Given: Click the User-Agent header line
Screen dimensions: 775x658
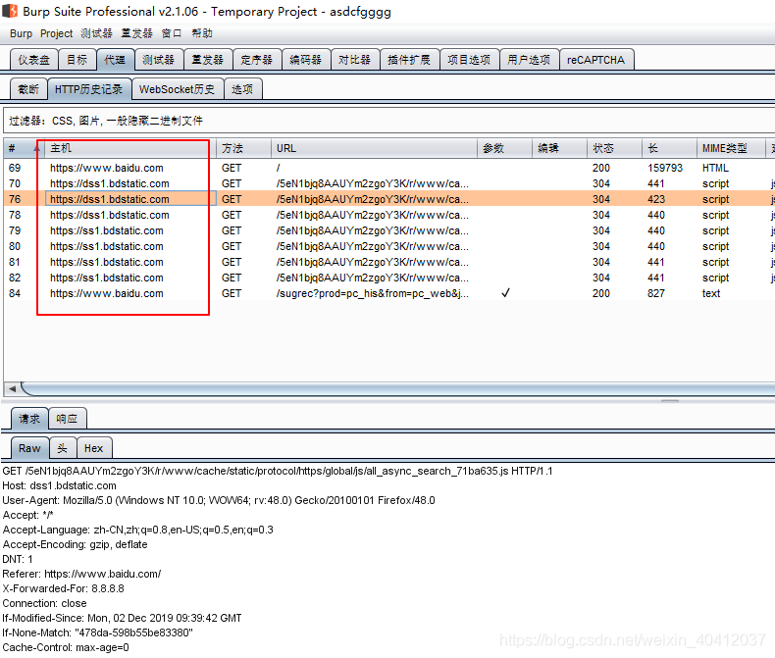Looking at the screenshot, I should [x=219, y=500].
